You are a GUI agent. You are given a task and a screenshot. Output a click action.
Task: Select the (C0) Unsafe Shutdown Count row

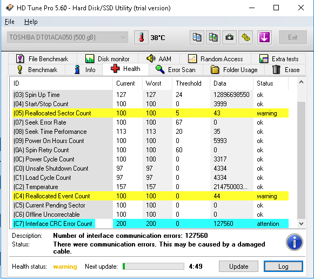[x=150, y=168]
